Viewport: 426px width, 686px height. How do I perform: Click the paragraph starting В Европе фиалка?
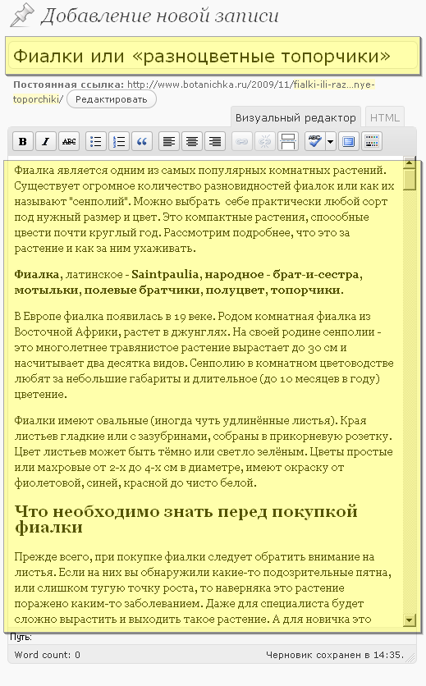(x=204, y=355)
